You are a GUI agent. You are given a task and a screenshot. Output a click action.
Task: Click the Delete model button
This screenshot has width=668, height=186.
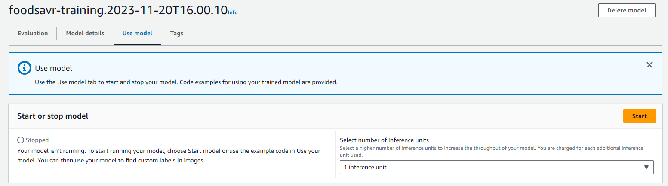[x=626, y=10]
